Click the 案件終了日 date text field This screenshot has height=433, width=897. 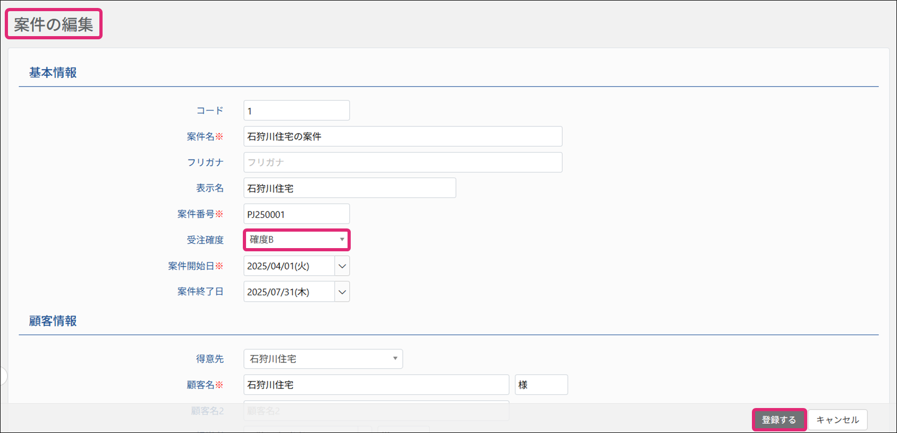(289, 292)
